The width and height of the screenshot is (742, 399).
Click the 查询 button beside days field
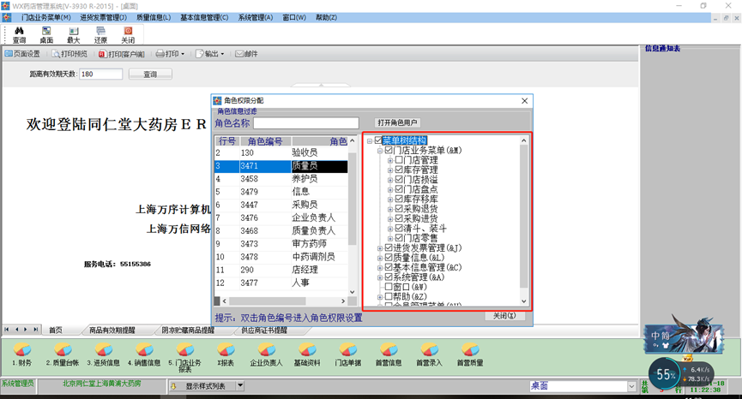point(150,74)
